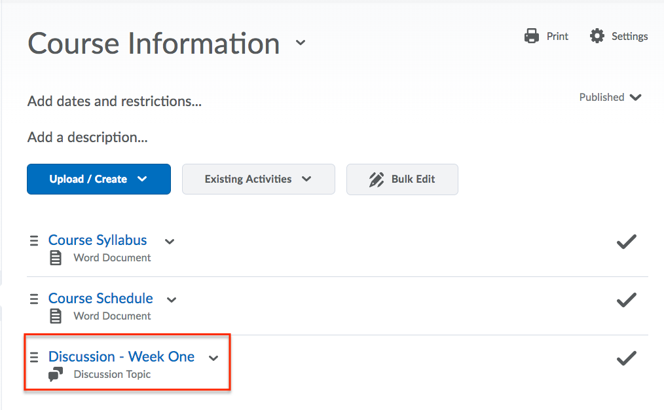Open the Course Schedule link
This screenshot has height=410, width=664.
point(100,299)
